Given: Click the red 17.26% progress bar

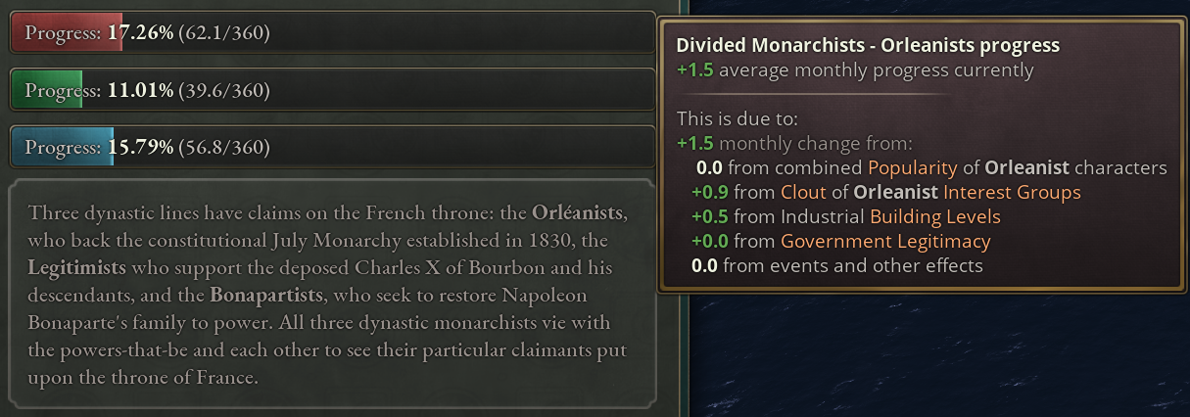Looking at the screenshot, I should coord(332,33).
